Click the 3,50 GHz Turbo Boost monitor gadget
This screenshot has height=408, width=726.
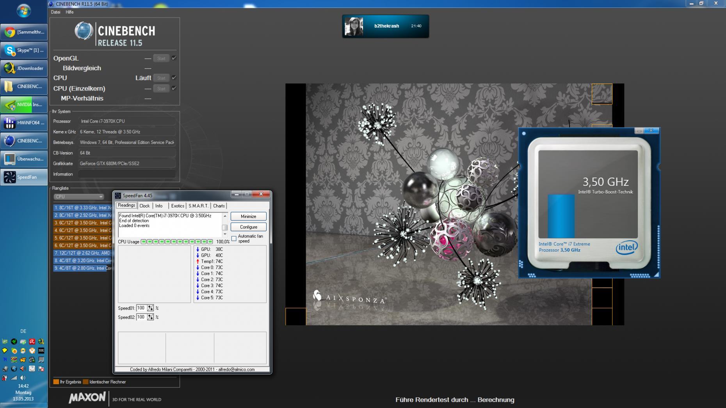(x=589, y=203)
